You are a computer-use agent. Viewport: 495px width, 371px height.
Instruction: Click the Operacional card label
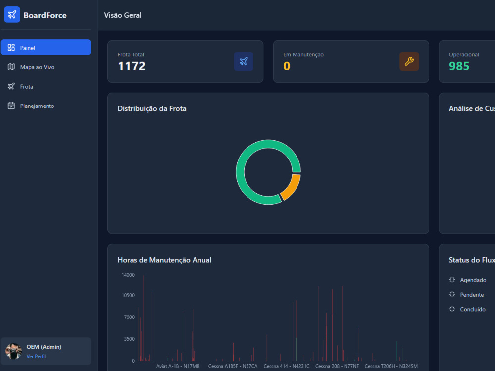[464, 54]
